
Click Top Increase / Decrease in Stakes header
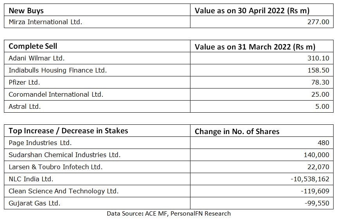pyautogui.click(x=68, y=131)
